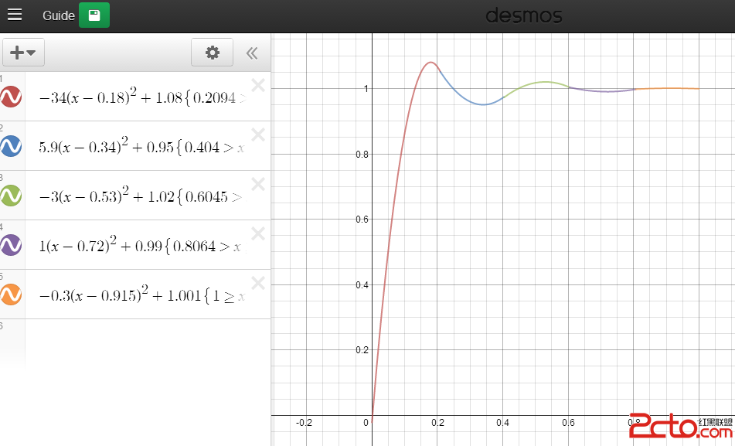Delete expression −0.3(x − 0.915)² + 1.001
This screenshot has width=735, height=446.
pyautogui.click(x=258, y=283)
